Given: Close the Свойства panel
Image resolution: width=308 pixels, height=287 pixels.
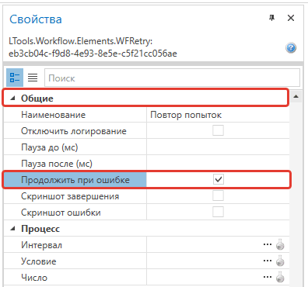Looking at the screenshot, I should pos(291,18).
